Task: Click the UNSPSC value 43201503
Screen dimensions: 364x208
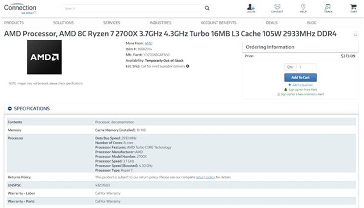Action: tap(102, 185)
